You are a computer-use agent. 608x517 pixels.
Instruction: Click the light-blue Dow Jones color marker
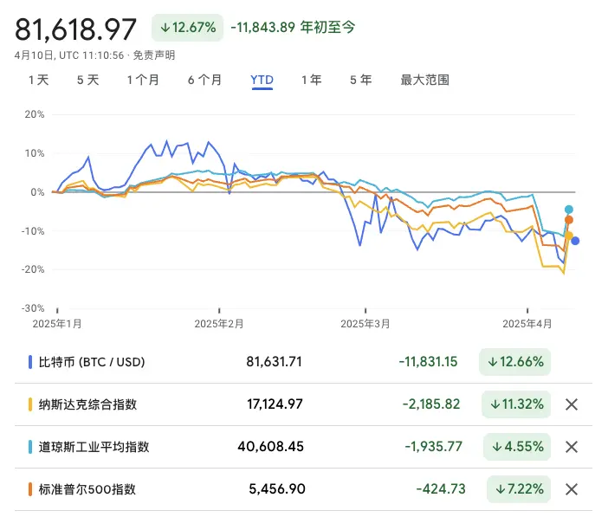[x=30, y=447]
